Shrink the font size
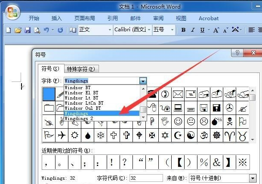Image resolution: width=262 pixels, height=184 pixels. coord(225,30)
